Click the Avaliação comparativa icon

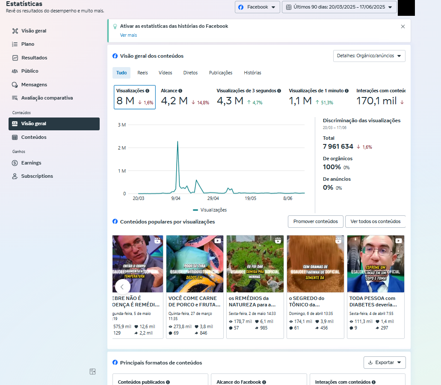(x=15, y=98)
